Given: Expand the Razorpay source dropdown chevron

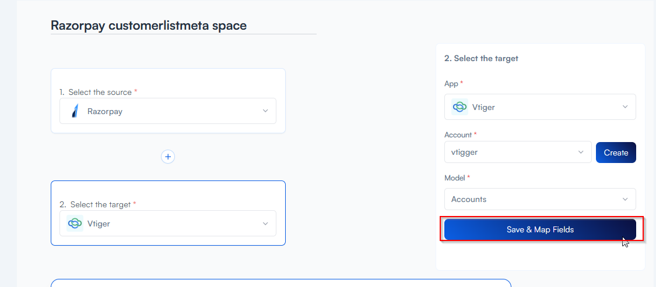Looking at the screenshot, I should click(265, 111).
